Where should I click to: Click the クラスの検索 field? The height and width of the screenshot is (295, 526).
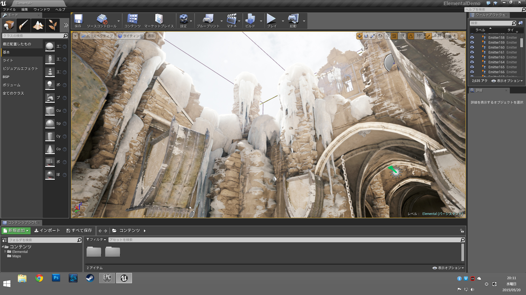35,36
